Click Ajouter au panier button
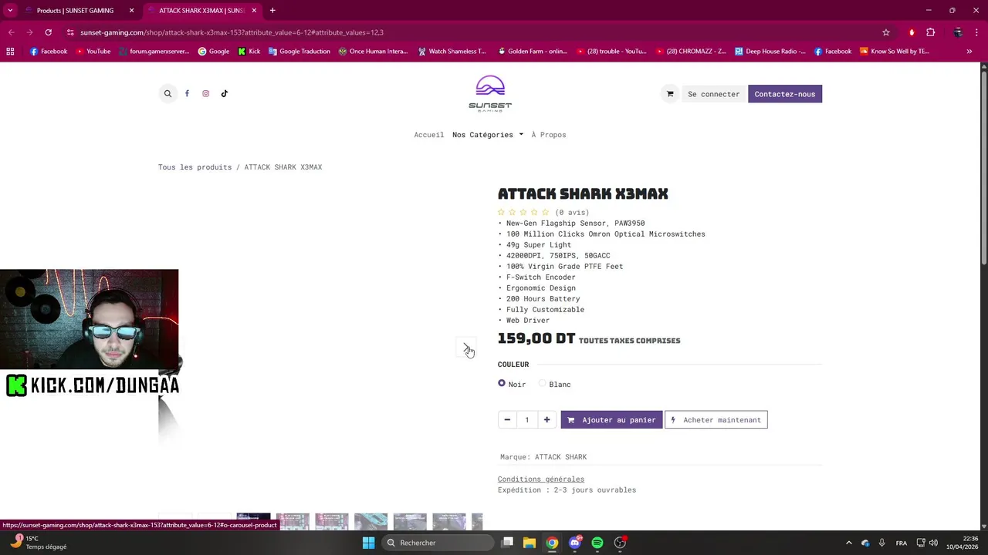The height and width of the screenshot is (555, 988). click(x=611, y=420)
